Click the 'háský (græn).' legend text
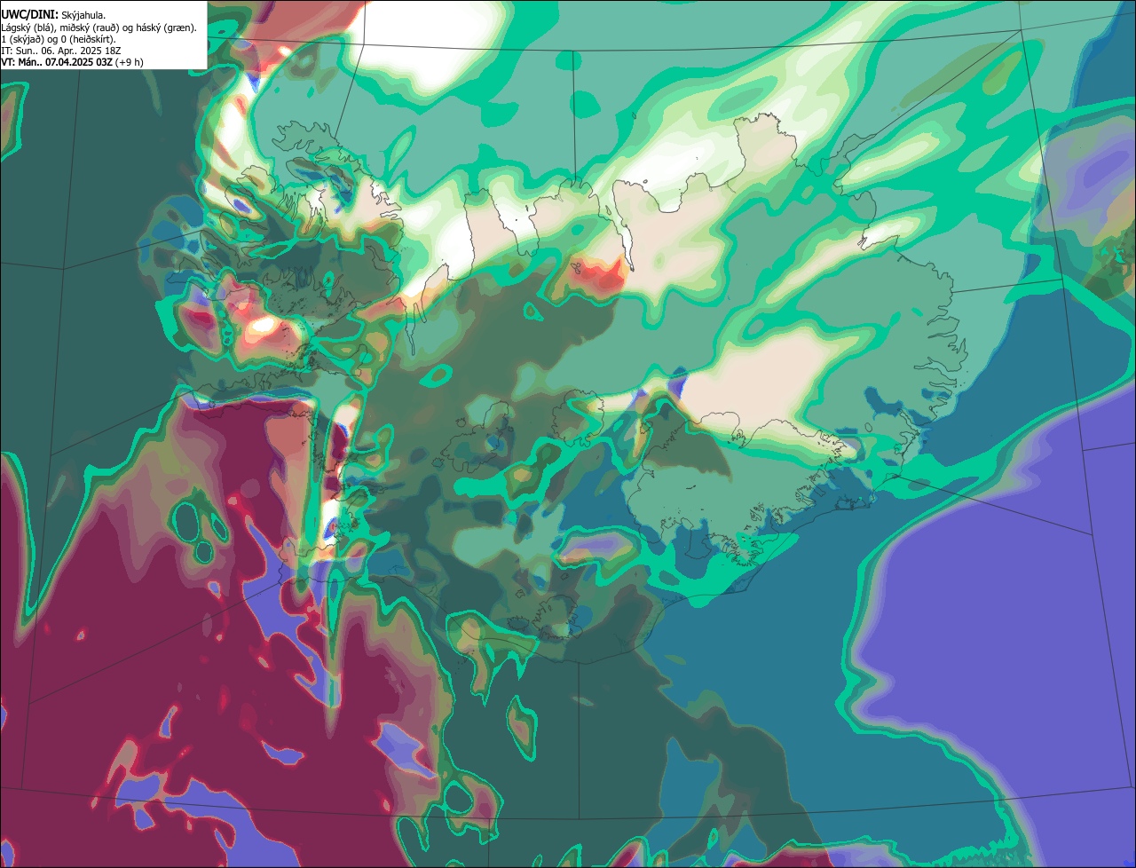The height and width of the screenshot is (868, 1136). (x=166, y=28)
